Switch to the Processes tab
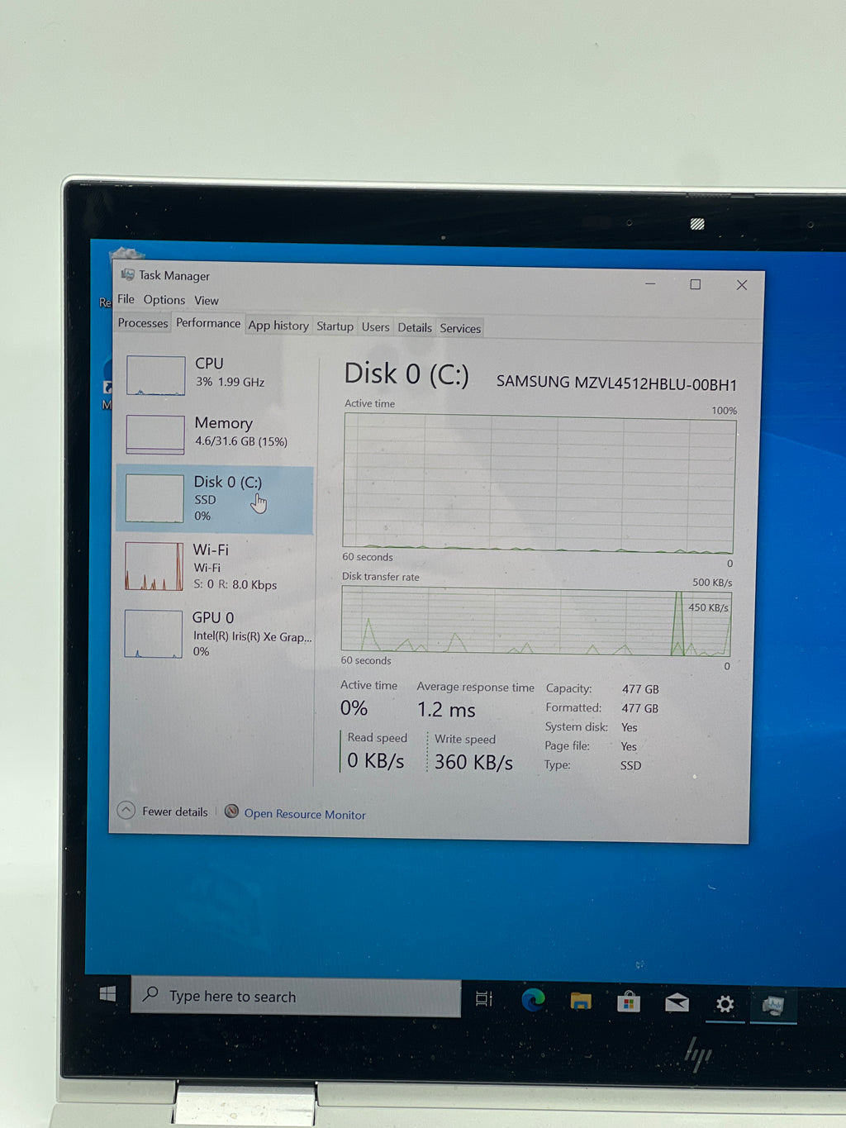 point(142,323)
